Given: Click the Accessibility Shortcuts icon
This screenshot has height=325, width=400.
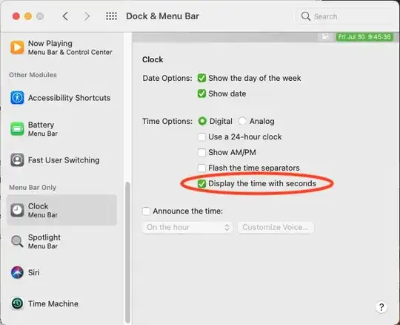Looking at the screenshot, I should (x=17, y=98).
